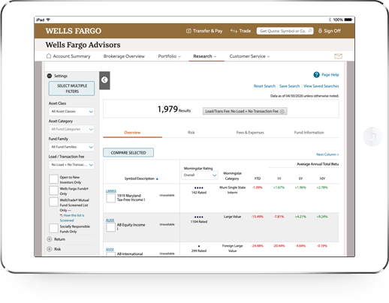Open the Research menu
This screenshot has width=389, height=303.
click(205, 56)
